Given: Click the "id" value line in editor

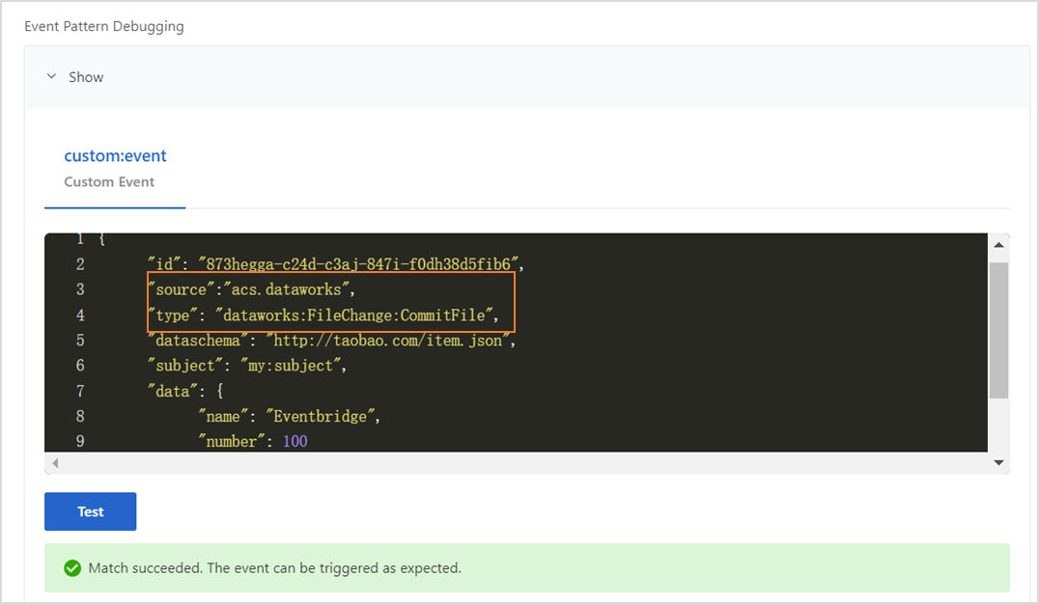Looking at the screenshot, I should [334, 264].
